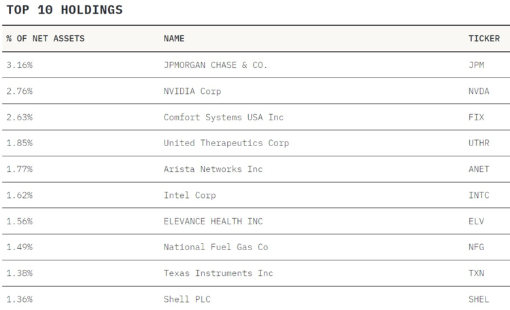Click the NAME column header
Image resolution: width=510 pixels, height=310 pixels.
(174, 39)
